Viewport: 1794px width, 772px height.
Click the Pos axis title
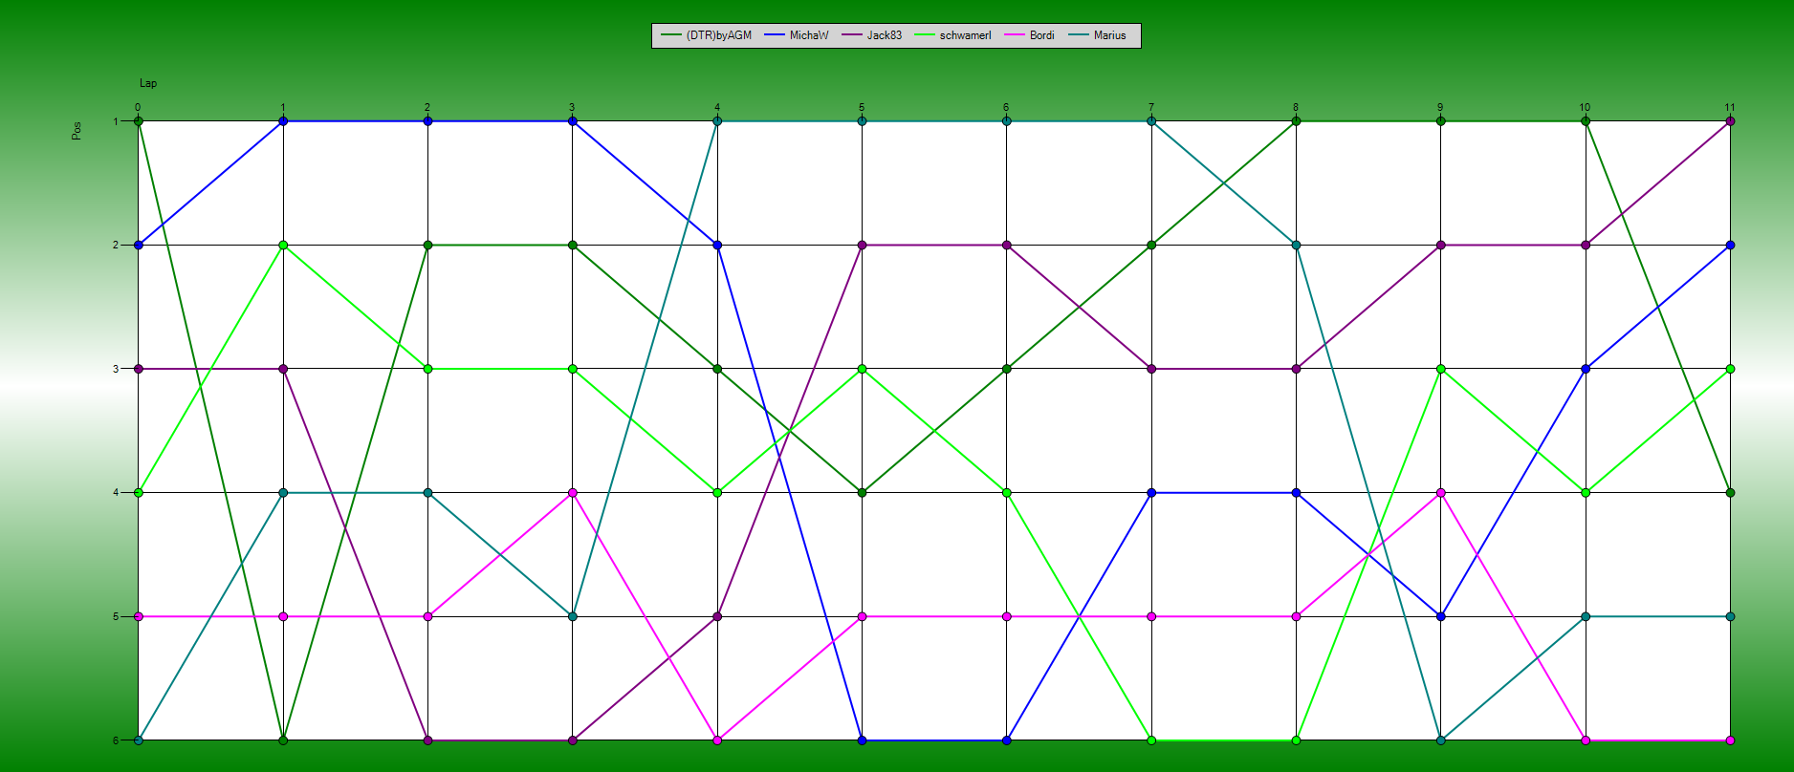pos(77,131)
